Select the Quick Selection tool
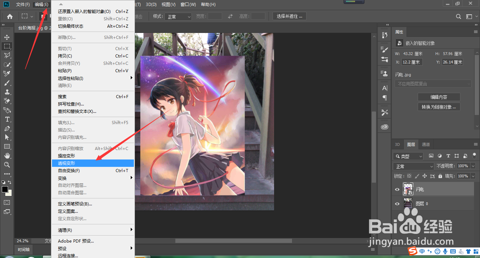Viewport: 480px width, 258px height. (x=7, y=64)
